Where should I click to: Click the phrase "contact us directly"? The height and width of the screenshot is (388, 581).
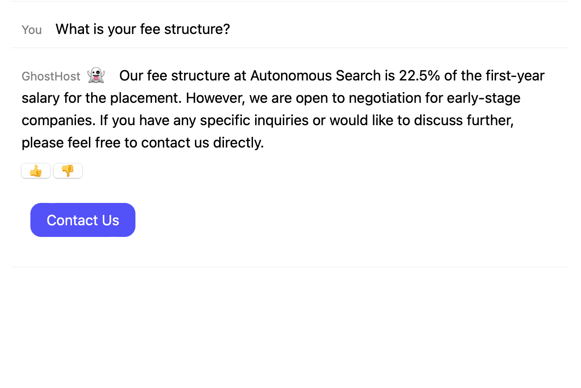[202, 143]
